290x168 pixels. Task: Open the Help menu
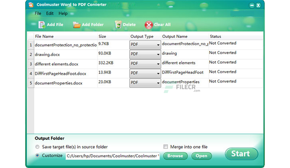tap(63, 14)
